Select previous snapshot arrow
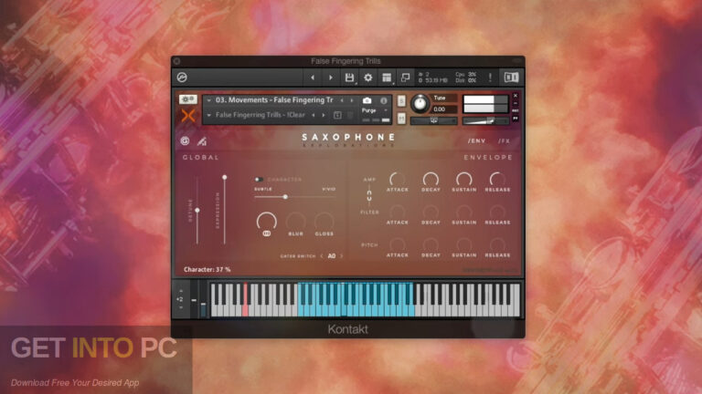 tap(314, 115)
